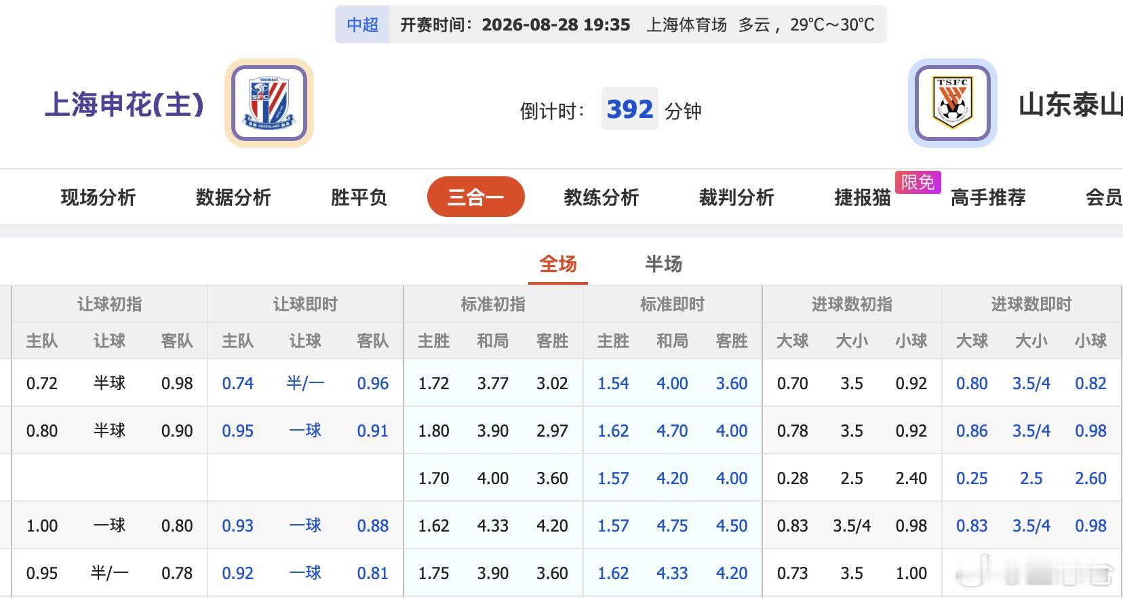Click the 392 countdown number

(x=630, y=108)
